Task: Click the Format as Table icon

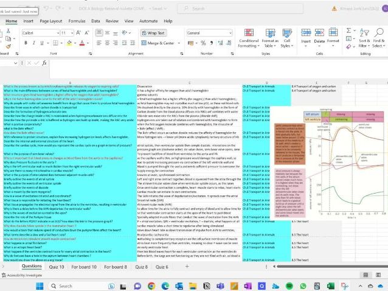Action: click(x=269, y=38)
